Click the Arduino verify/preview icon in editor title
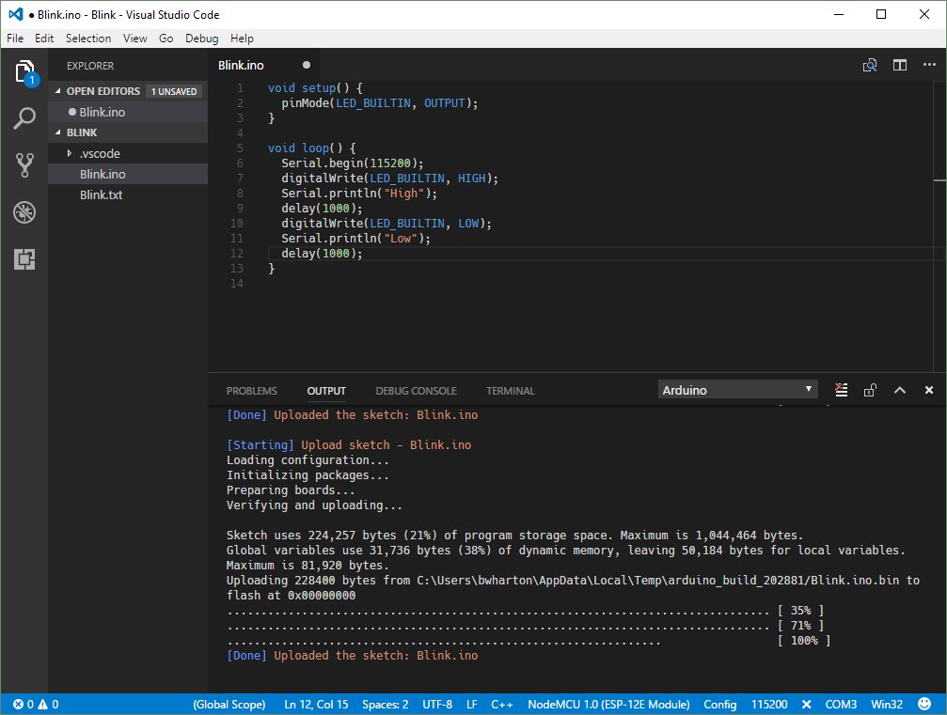The image size is (947, 715). click(x=870, y=65)
